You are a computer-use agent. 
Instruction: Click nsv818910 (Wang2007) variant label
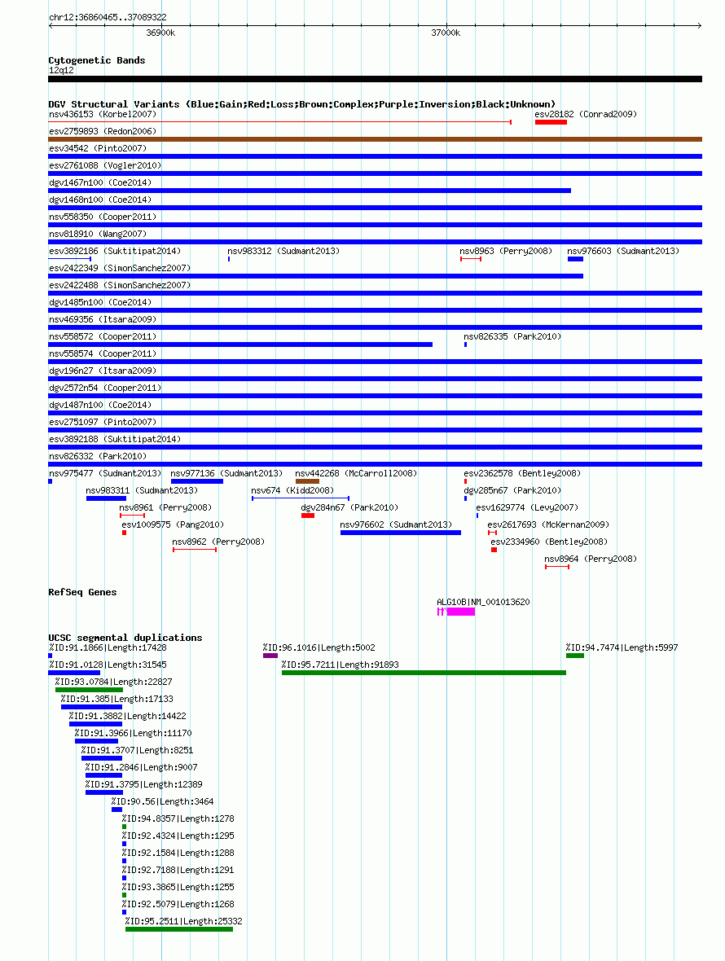[98, 234]
